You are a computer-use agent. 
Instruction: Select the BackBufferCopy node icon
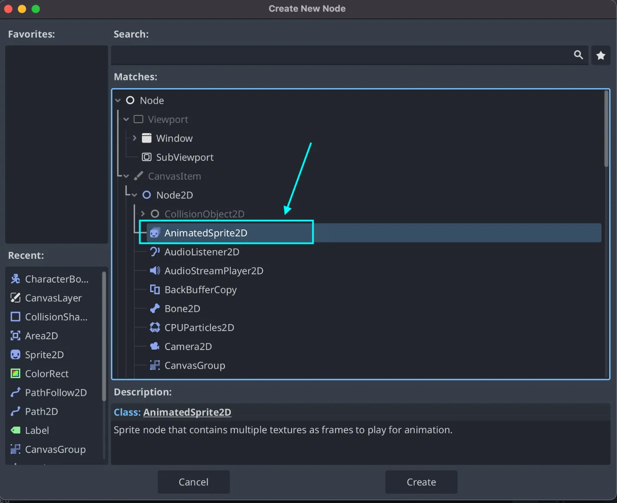pos(154,290)
